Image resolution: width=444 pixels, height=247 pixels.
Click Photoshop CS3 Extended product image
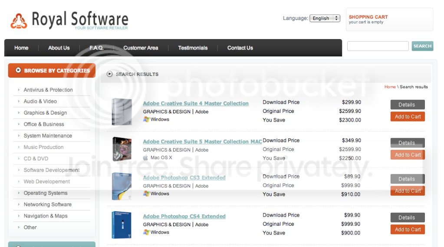(x=122, y=186)
